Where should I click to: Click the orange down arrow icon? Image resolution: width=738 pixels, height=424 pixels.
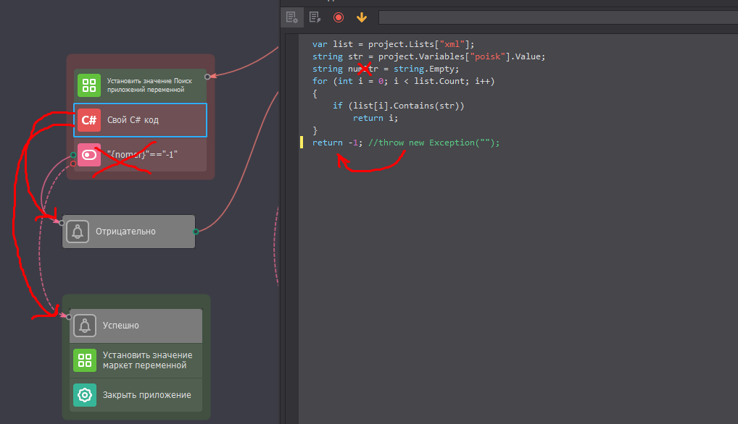tap(362, 17)
